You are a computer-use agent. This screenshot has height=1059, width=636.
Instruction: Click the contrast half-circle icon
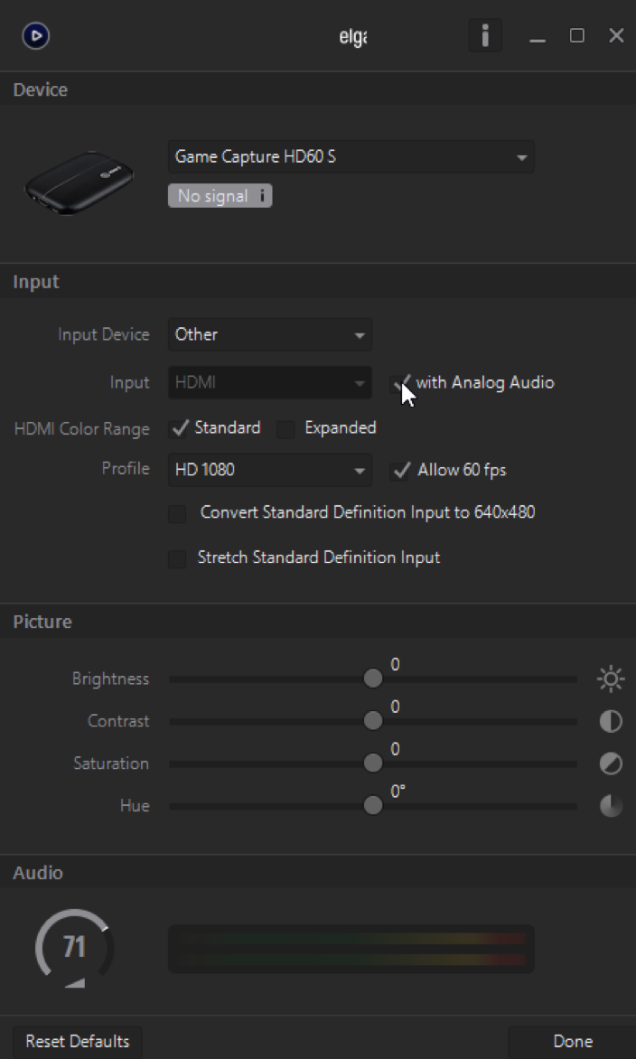pyautogui.click(x=611, y=721)
